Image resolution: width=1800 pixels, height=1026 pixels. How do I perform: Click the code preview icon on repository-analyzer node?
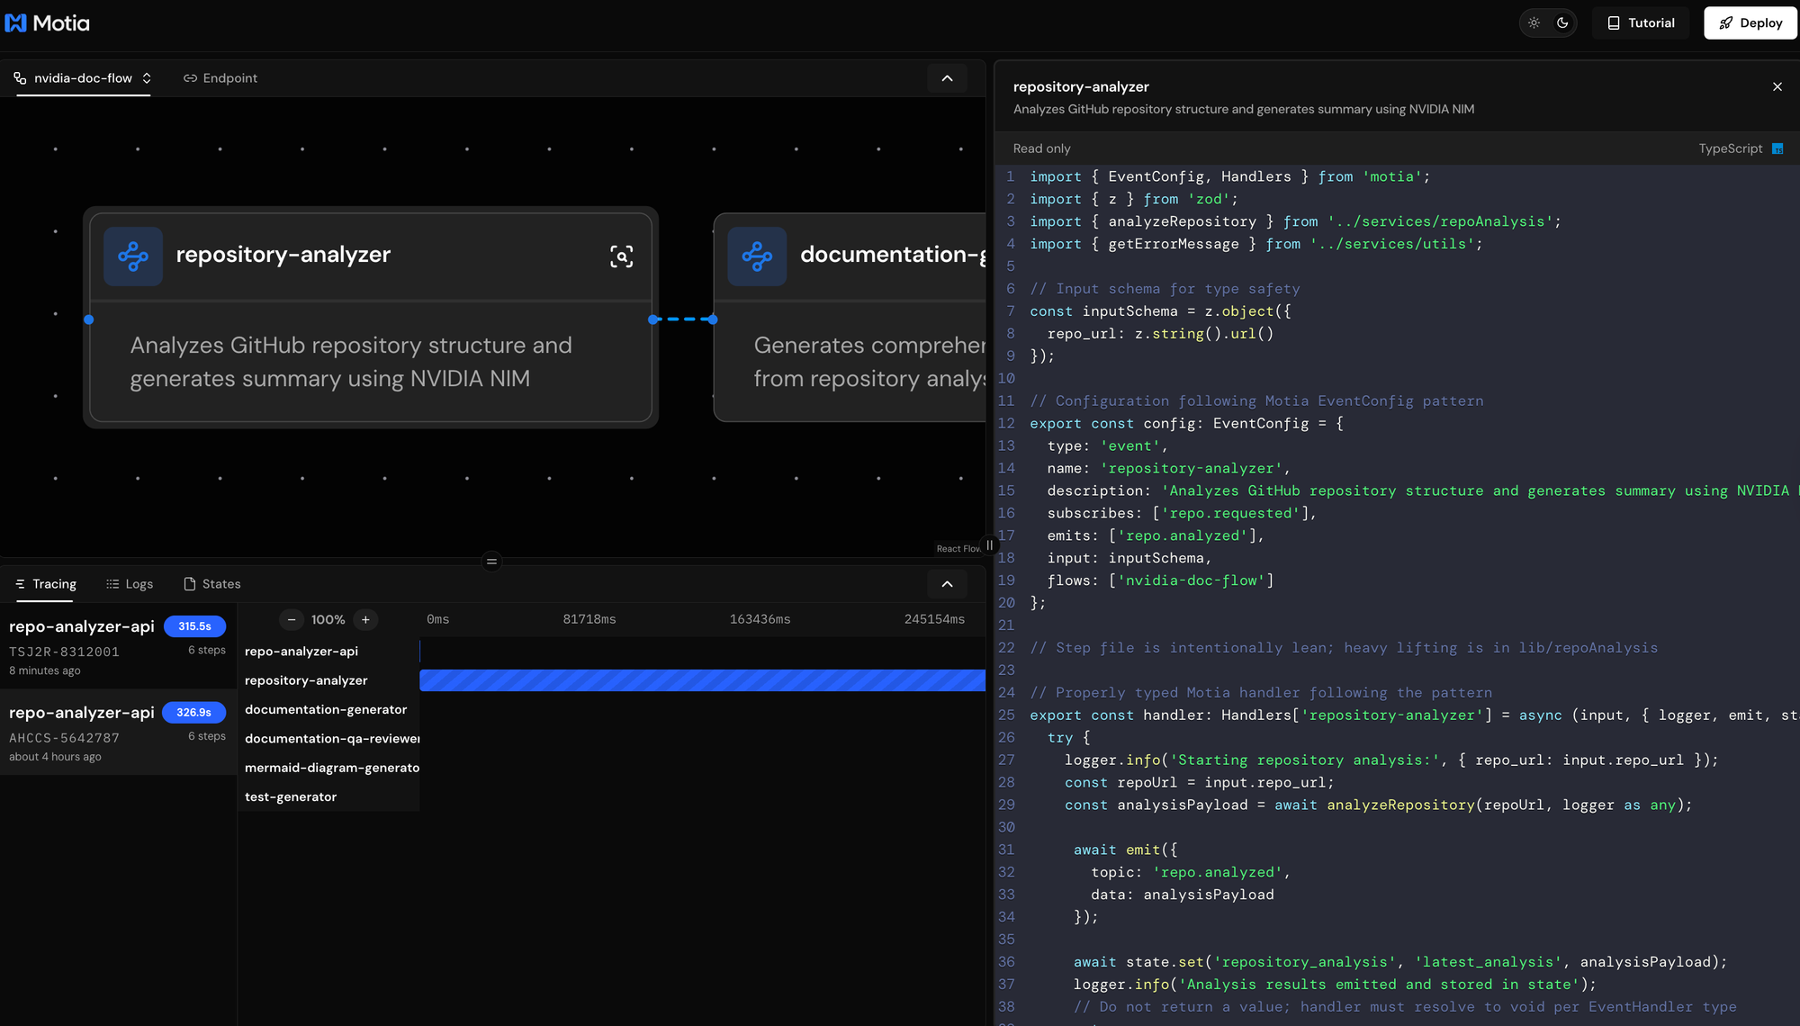(621, 256)
